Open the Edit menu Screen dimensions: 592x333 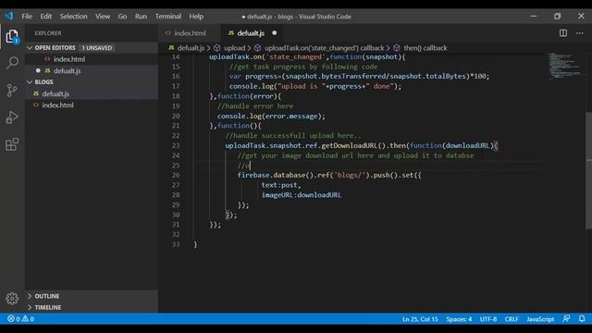45,17
